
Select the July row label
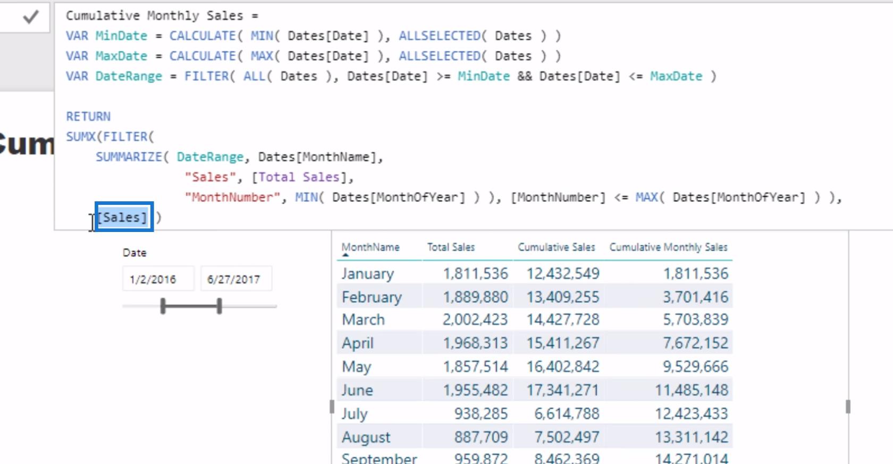[x=355, y=414]
